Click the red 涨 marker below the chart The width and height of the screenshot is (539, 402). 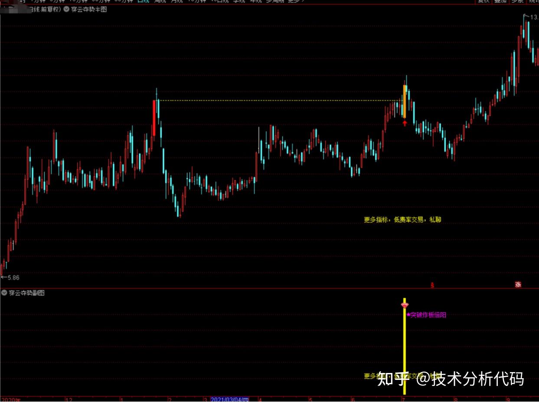[x=518, y=285]
